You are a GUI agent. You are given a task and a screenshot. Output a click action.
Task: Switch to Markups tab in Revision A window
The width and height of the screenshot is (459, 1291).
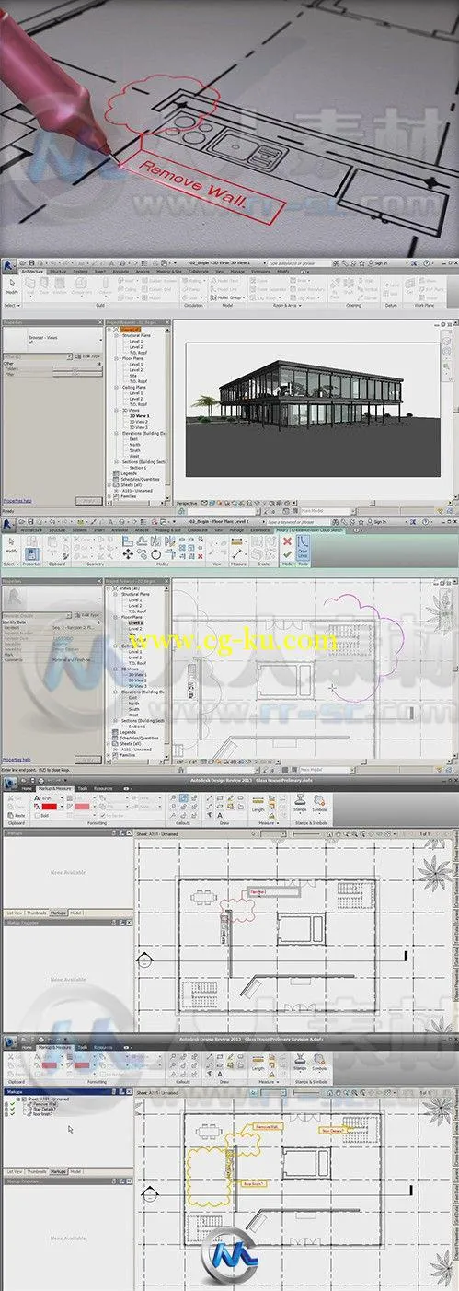pos(58,1171)
